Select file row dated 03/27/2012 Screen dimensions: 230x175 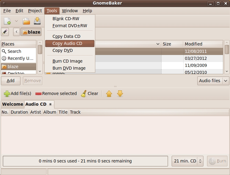(x=159, y=58)
